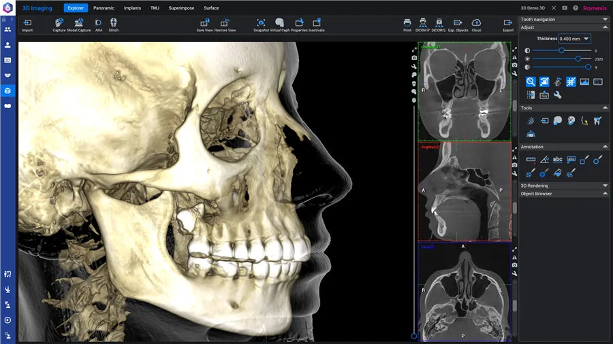
Task: Click the Export button
Action: click(x=508, y=24)
